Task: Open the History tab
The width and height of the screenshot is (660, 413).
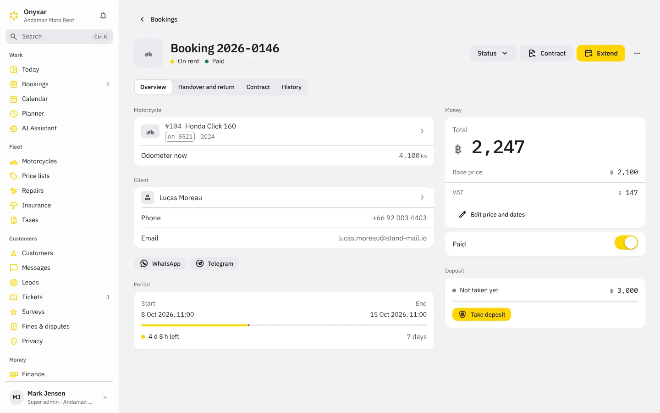Action: coord(291,87)
